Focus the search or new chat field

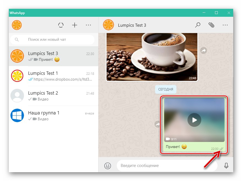pos(52,40)
